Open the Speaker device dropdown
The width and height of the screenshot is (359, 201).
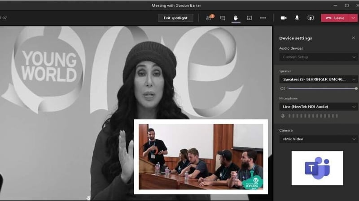[318, 79]
